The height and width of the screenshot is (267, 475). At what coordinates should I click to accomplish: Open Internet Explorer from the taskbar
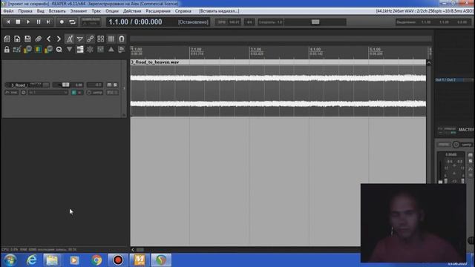click(x=31, y=260)
